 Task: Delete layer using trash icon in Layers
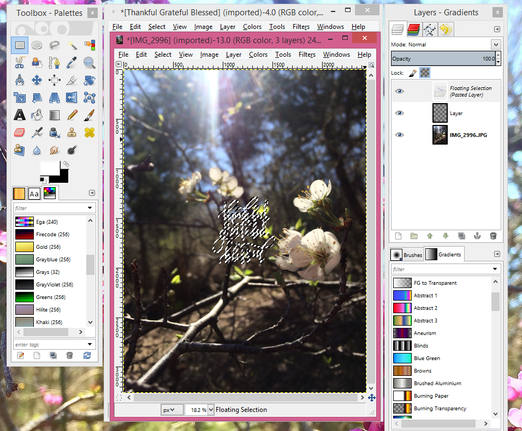pyautogui.click(x=493, y=236)
